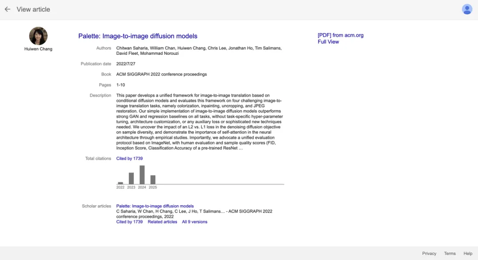The image size is (478, 260).
Task: Open the Privacy footer link
Action: coord(429,253)
